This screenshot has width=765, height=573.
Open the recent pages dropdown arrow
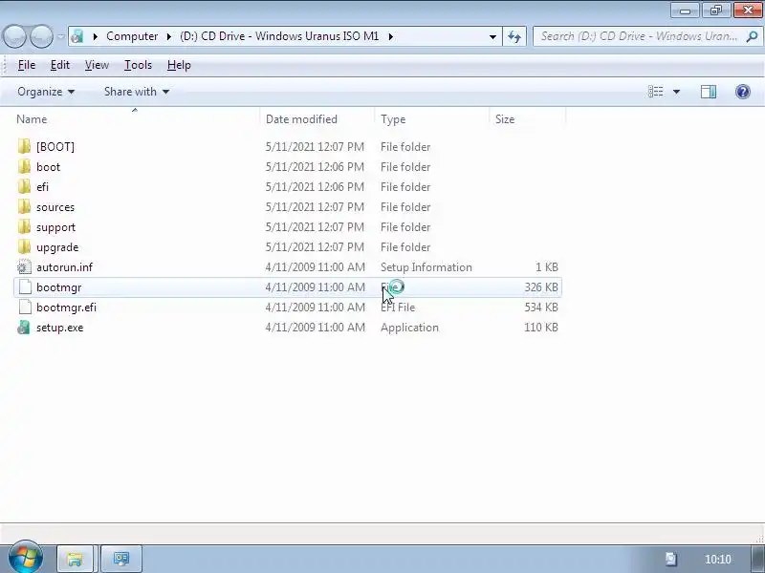[60, 36]
